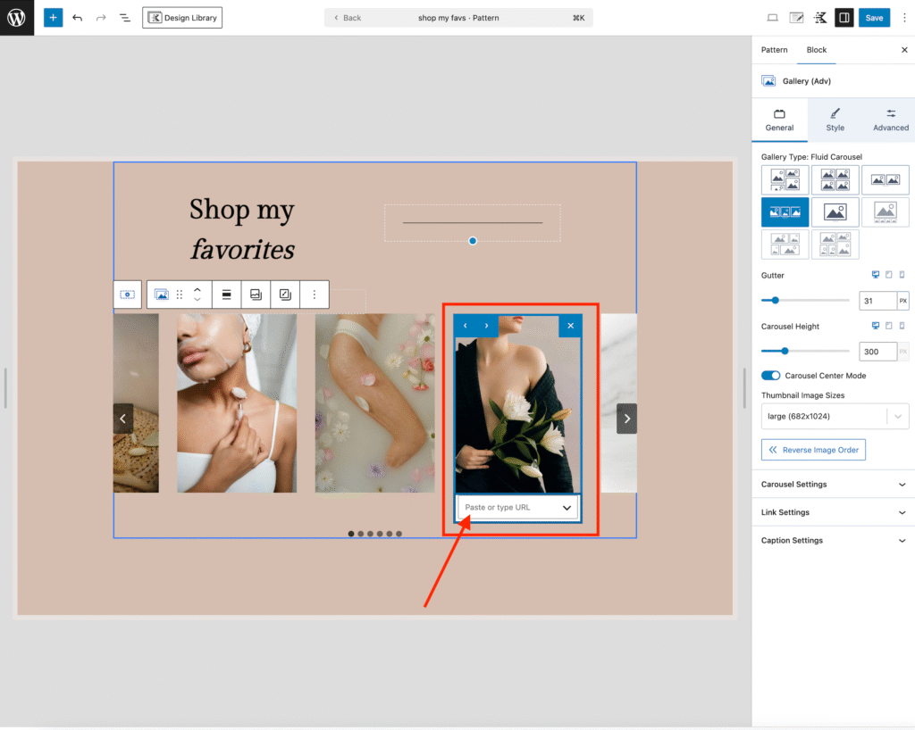Viewport: 915px width, 730px height.
Task: Toggle the settings sidebar panel icon
Action: 843,18
